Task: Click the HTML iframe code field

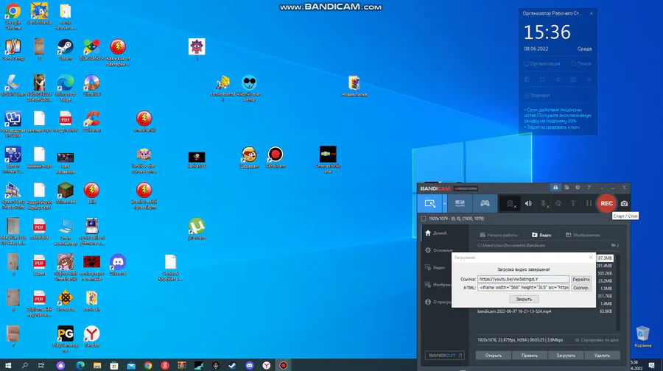Action: 523,287
